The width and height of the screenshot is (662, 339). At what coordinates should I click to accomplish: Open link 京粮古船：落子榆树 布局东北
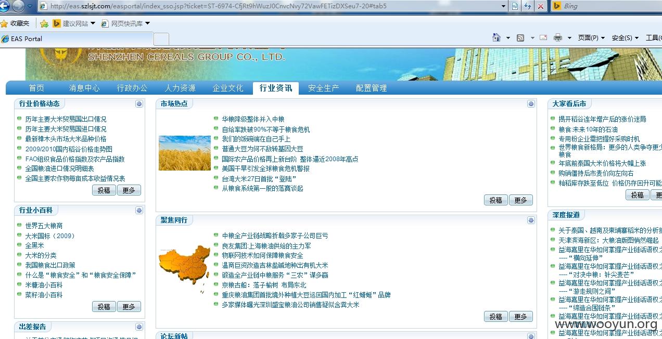(x=264, y=285)
